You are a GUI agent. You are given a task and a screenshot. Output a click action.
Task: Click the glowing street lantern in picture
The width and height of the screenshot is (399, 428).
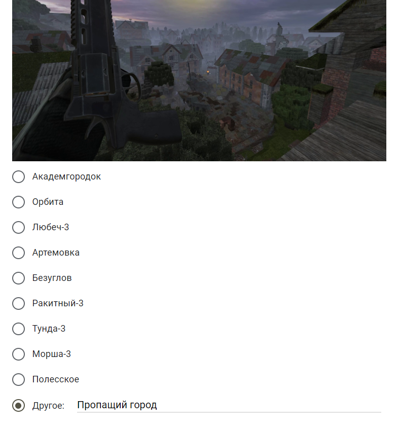click(208, 73)
